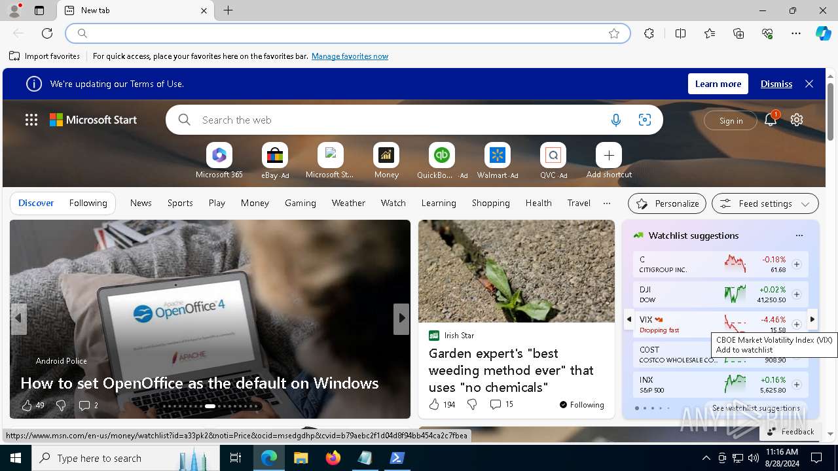The width and height of the screenshot is (838, 471).
Task: Go to previous watchlist page arrow
Action: click(628, 319)
